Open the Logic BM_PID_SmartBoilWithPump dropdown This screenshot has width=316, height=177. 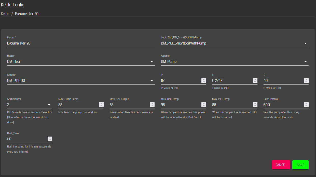pos(306,43)
